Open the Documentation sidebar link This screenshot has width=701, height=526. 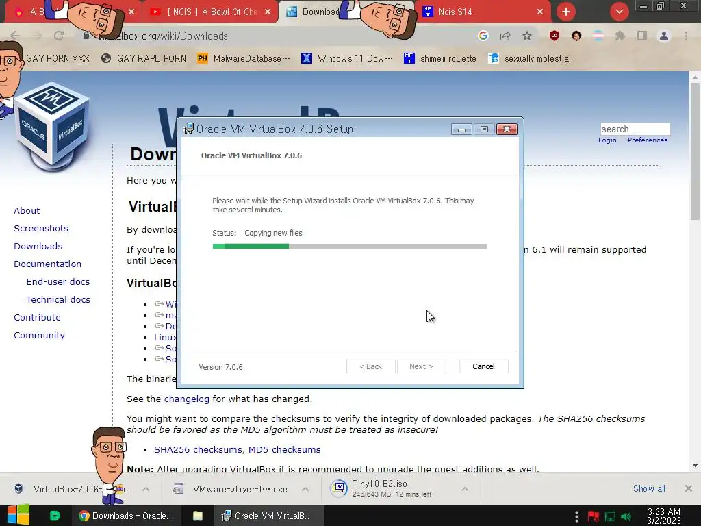point(47,264)
